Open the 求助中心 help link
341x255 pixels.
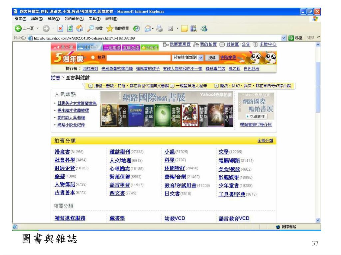[268, 44]
